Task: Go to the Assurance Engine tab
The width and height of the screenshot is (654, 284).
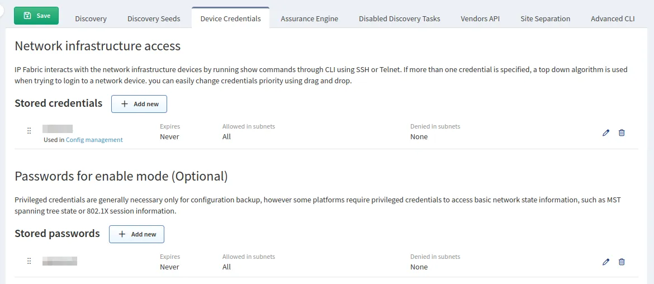Action: tap(309, 18)
